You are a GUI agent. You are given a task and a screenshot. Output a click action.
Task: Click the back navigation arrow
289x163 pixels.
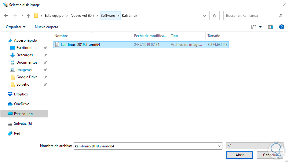(x=6, y=16)
